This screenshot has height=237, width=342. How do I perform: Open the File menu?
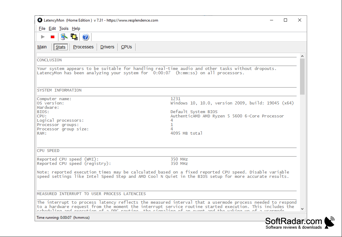point(42,29)
